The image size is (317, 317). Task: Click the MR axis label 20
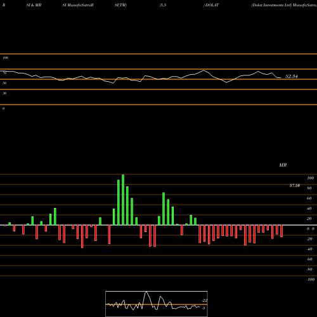(x=309, y=219)
